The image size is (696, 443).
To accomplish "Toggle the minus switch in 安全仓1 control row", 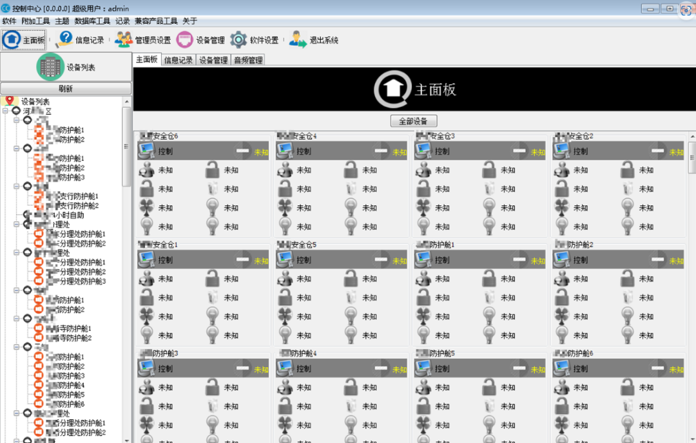I will [243, 259].
